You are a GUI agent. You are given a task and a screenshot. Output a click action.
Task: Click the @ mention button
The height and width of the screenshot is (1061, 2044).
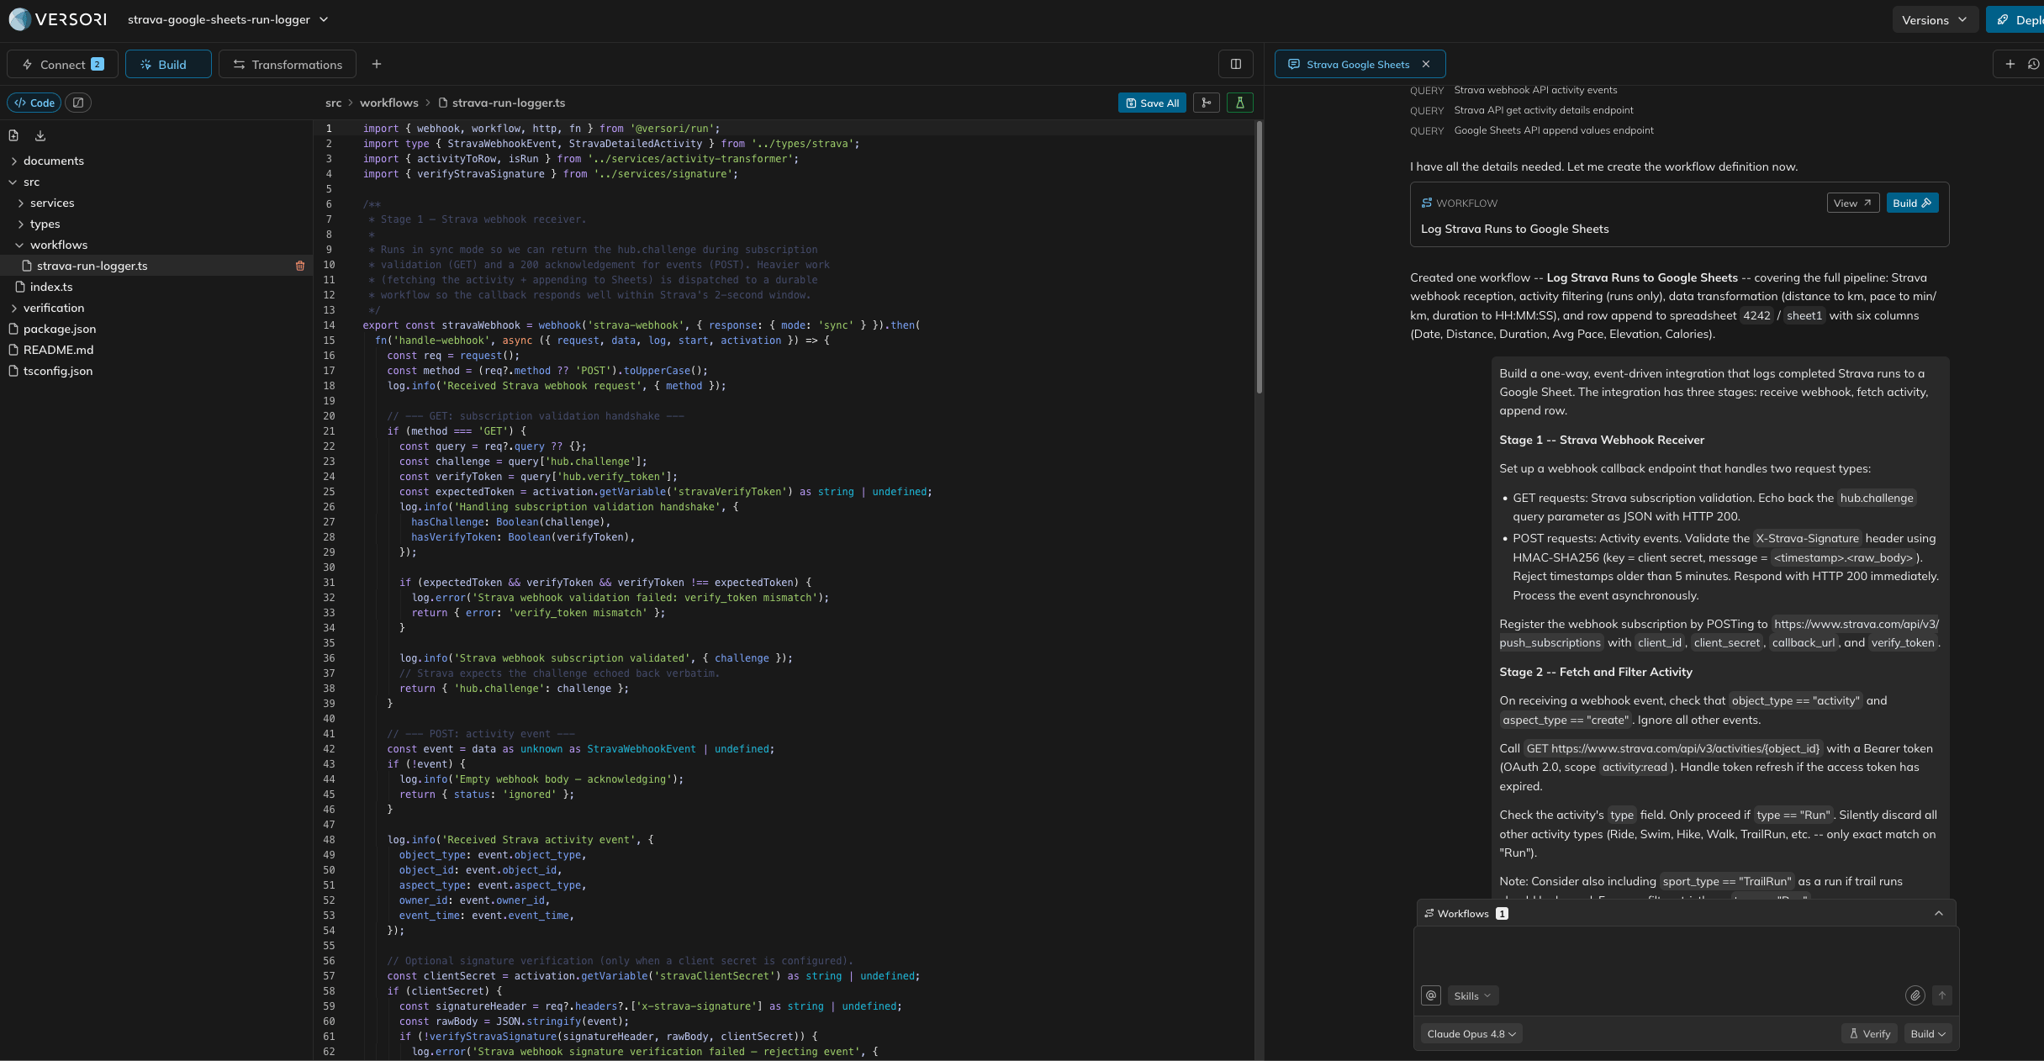coord(1431,995)
